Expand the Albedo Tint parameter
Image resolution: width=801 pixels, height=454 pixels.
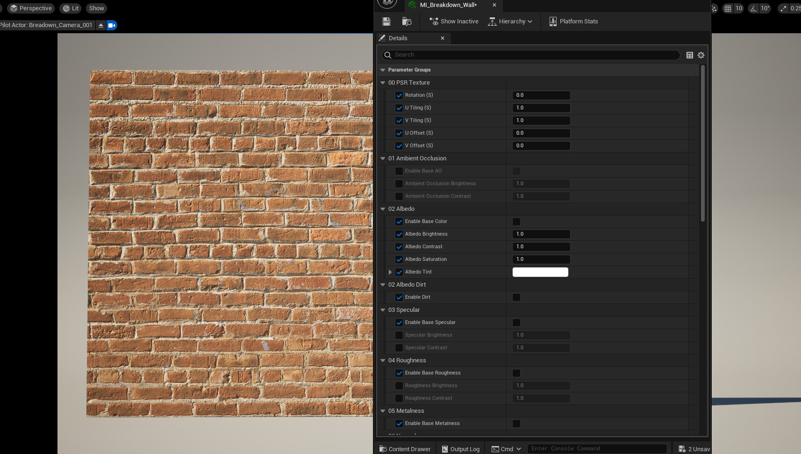coord(391,272)
